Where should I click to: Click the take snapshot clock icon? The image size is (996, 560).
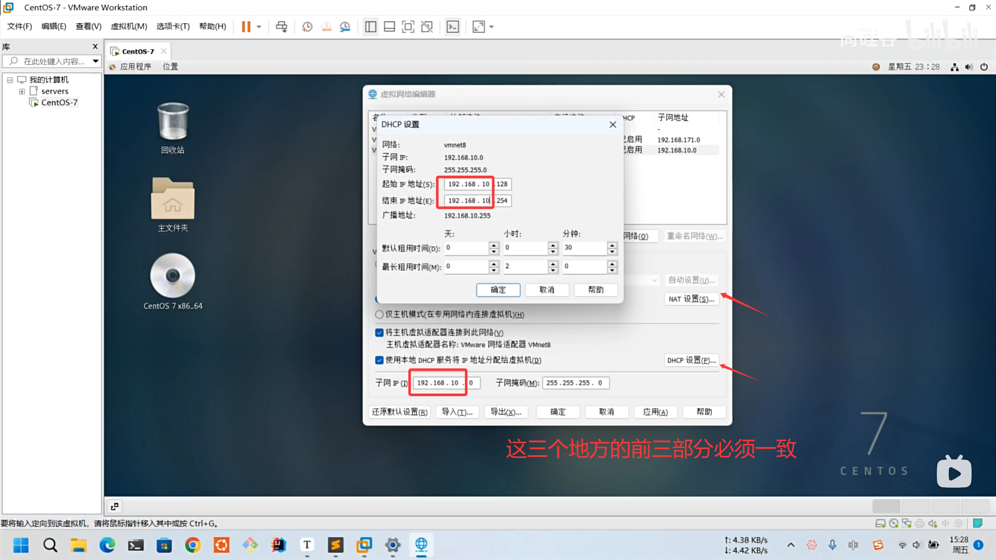coord(307,26)
